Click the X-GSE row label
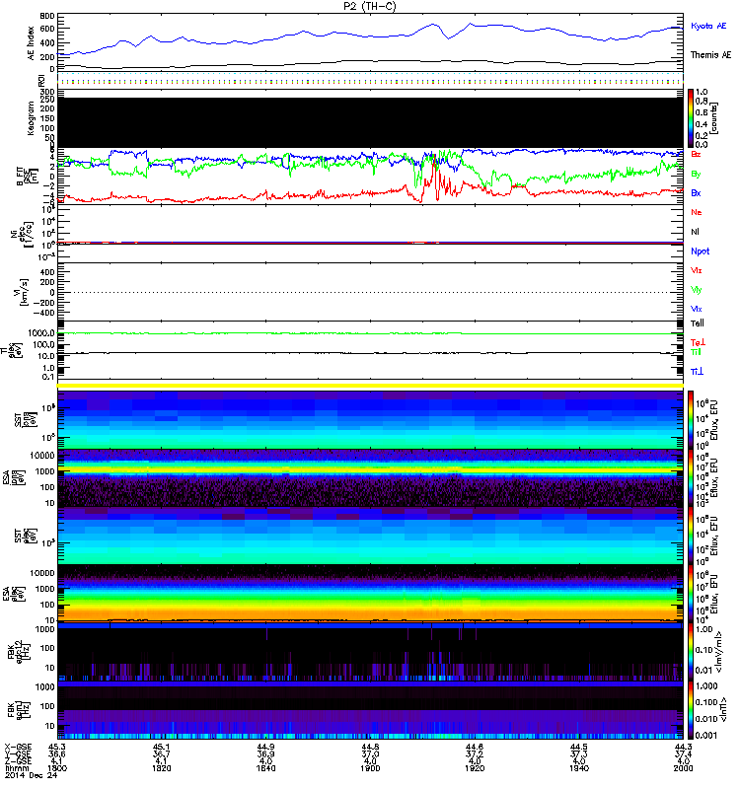Viewport: 740px width, 789px height. point(18,748)
